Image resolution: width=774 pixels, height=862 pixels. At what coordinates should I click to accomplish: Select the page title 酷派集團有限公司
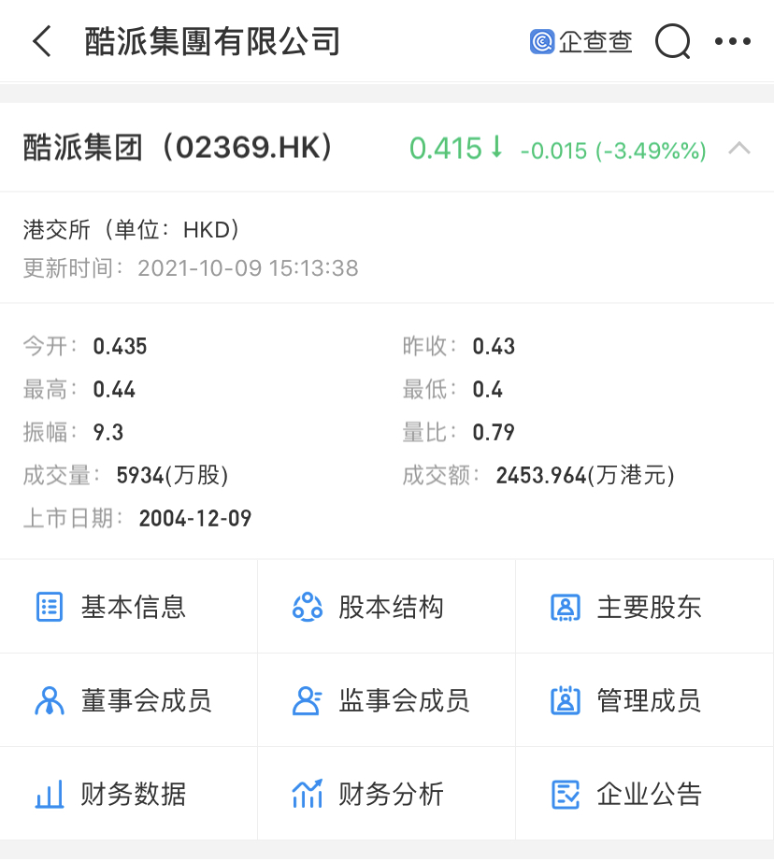pos(212,42)
